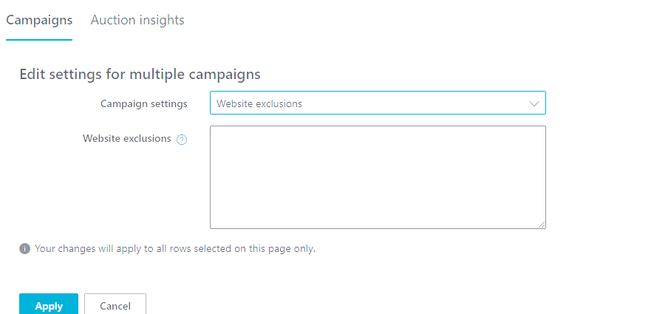The image size is (668, 314).
Task: Click inside the empty exclusions box center
Action: (378, 177)
